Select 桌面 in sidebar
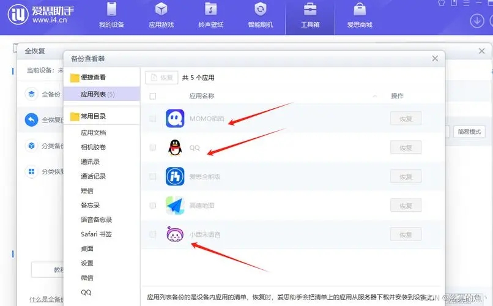Screen dimensions: 493x306 click(87, 248)
